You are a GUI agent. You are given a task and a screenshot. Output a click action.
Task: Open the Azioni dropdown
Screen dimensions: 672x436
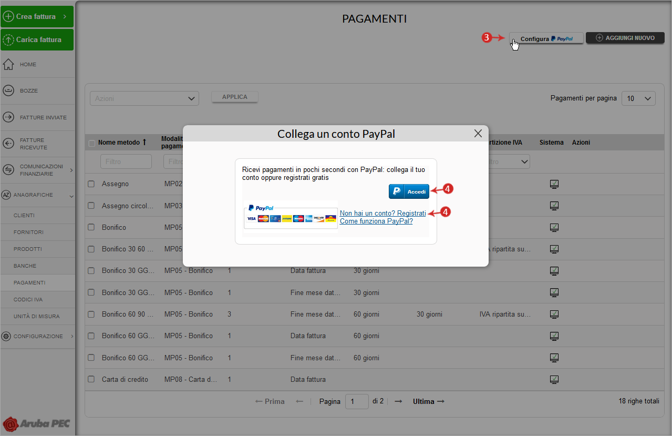pyautogui.click(x=144, y=98)
